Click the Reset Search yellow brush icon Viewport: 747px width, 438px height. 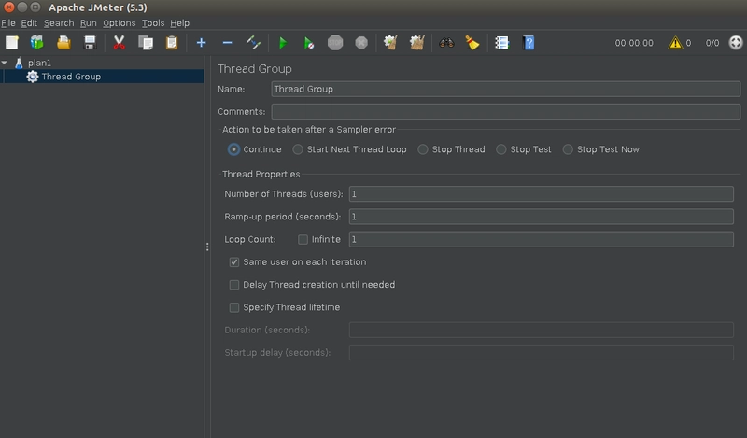click(472, 43)
